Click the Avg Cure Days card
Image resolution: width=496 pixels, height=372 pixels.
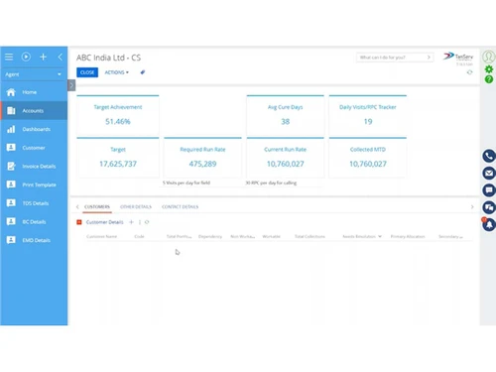click(285, 115)
